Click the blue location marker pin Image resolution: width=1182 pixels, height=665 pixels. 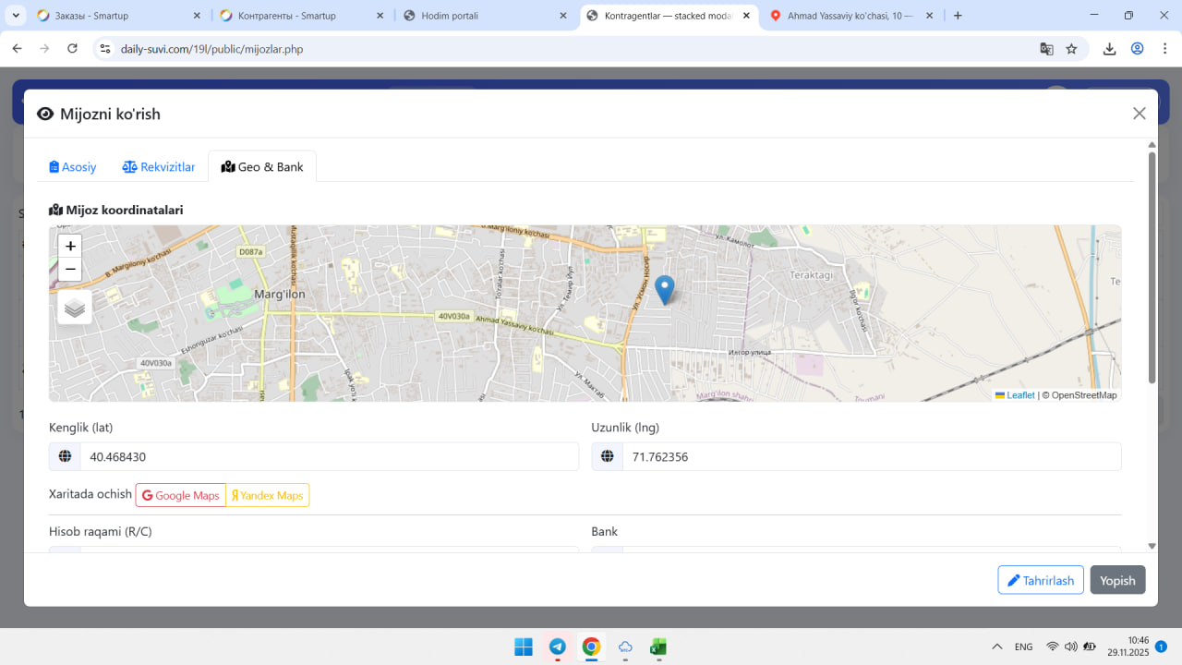[x=664, y=289]
